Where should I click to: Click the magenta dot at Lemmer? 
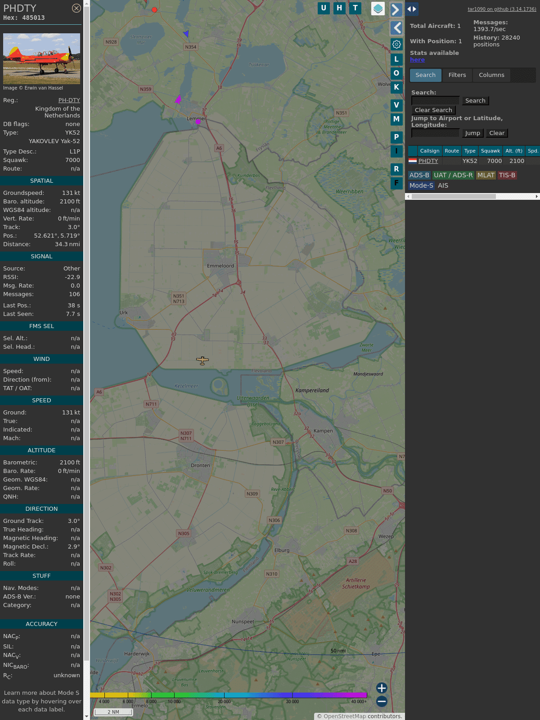198,121
